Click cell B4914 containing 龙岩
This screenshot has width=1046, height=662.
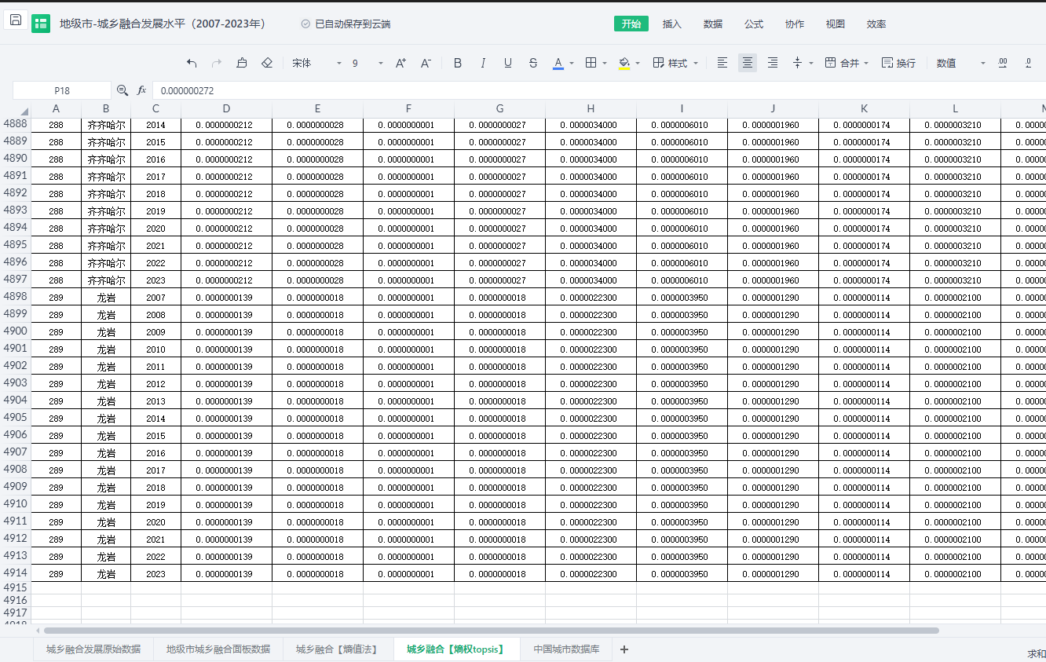click(106, 573)
